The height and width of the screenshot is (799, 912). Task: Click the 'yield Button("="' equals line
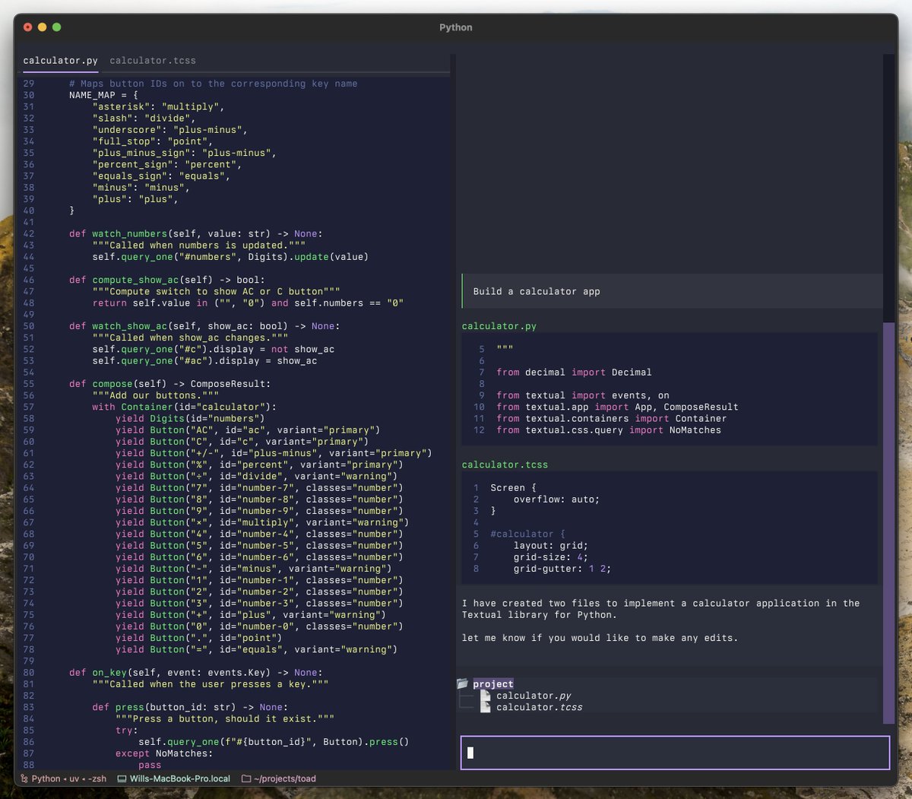tap(256, 649)
